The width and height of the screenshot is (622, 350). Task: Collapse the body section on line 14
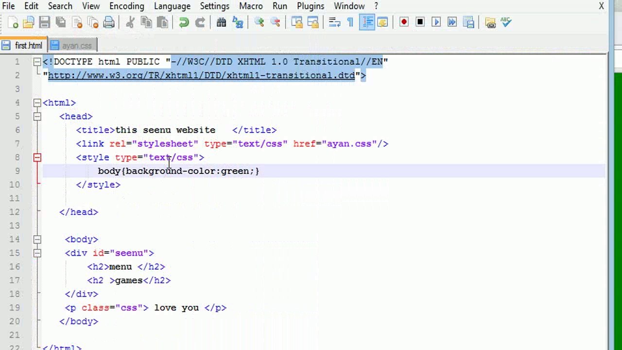click(37, 239)
